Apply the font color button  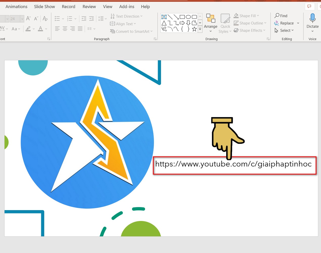coord(40,29)
